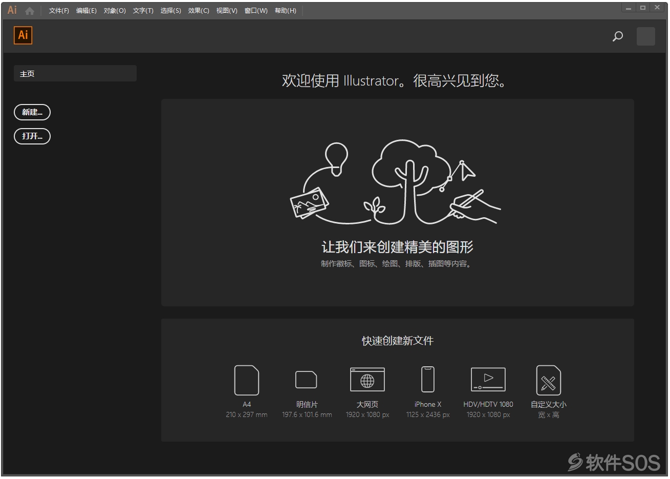670x479 pixels.
Task: Create an A4 document preset
Action: (x=247, y=380)
